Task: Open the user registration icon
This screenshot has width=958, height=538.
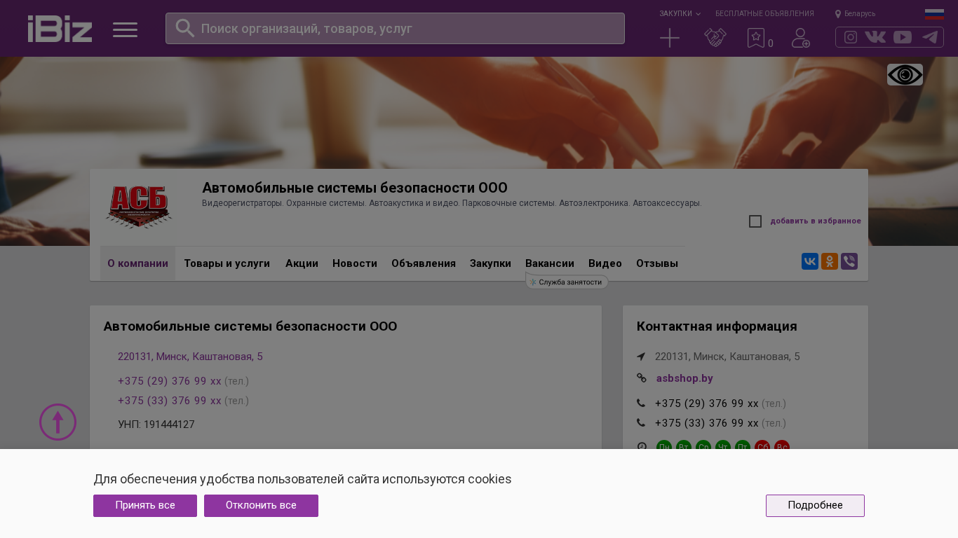Action: tap(801, 38)
